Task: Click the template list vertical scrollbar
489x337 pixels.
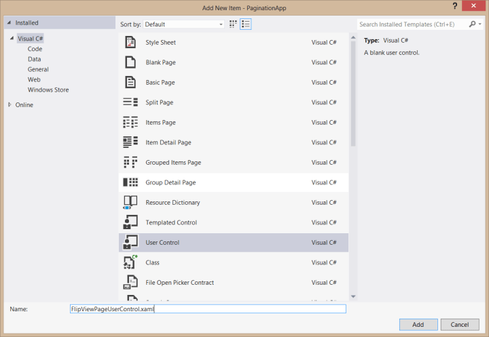Action: pos(352,95)
